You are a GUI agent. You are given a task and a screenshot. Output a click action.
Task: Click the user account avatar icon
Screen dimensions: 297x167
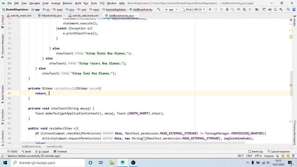(294, 9)
